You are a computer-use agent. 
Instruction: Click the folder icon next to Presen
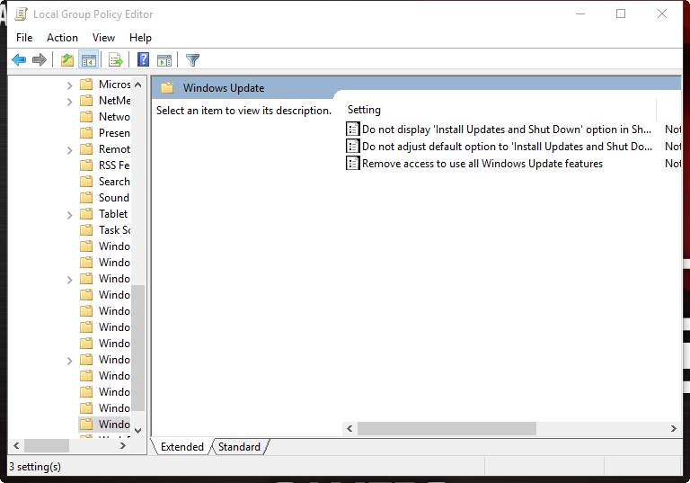pyautogui.click(x=86, y=132)
